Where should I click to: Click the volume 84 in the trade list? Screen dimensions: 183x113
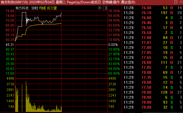[x=165, y=38]
